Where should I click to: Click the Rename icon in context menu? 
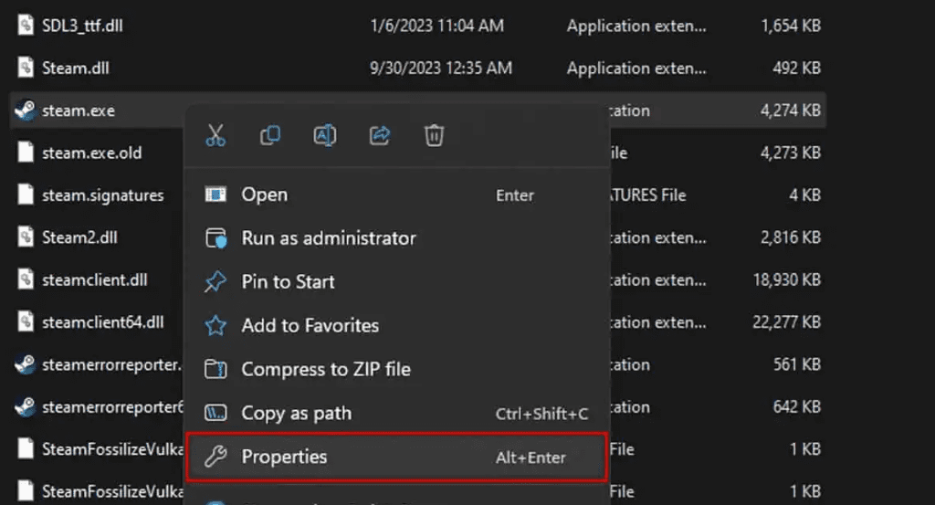pyautogui.click(x=324, y=136)
